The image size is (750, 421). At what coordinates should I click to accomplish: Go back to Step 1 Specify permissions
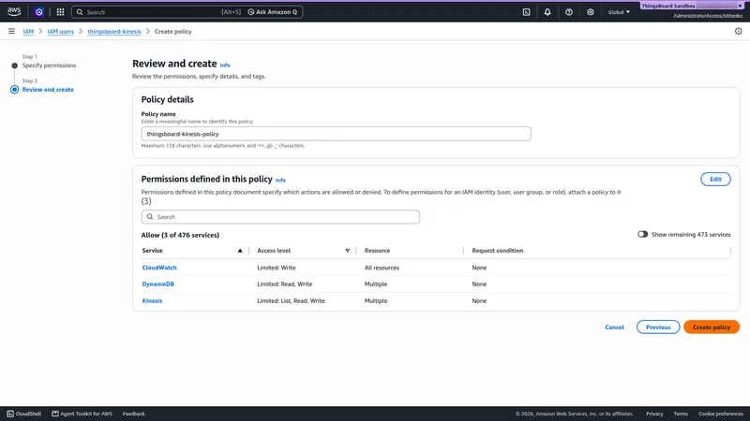coord(49,65)
